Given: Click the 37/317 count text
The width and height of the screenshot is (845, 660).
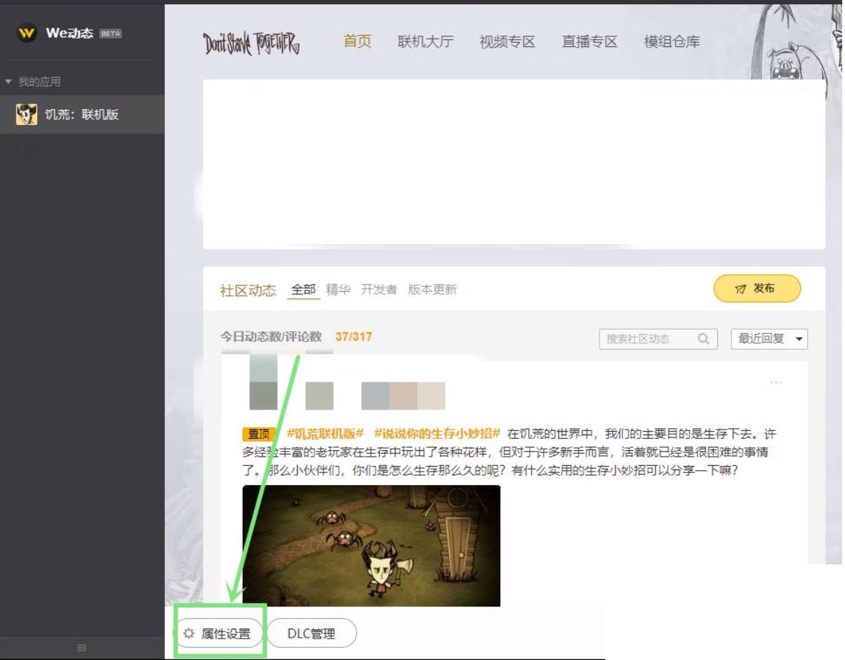Looking at the screenshot, I should 353,337.
